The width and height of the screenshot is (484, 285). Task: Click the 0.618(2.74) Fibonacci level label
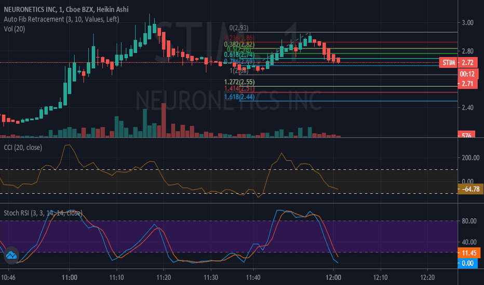pos(239,55)
